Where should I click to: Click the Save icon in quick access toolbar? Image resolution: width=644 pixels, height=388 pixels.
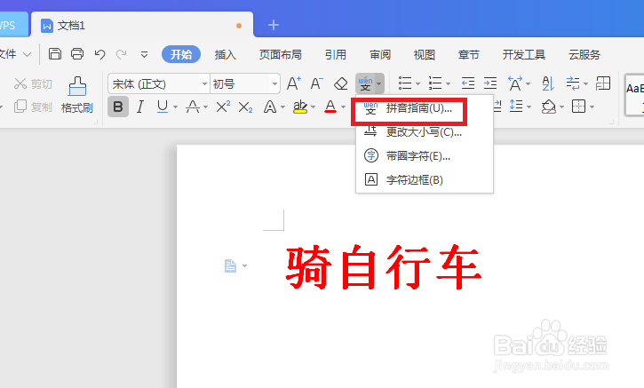[x=54, y=54]
